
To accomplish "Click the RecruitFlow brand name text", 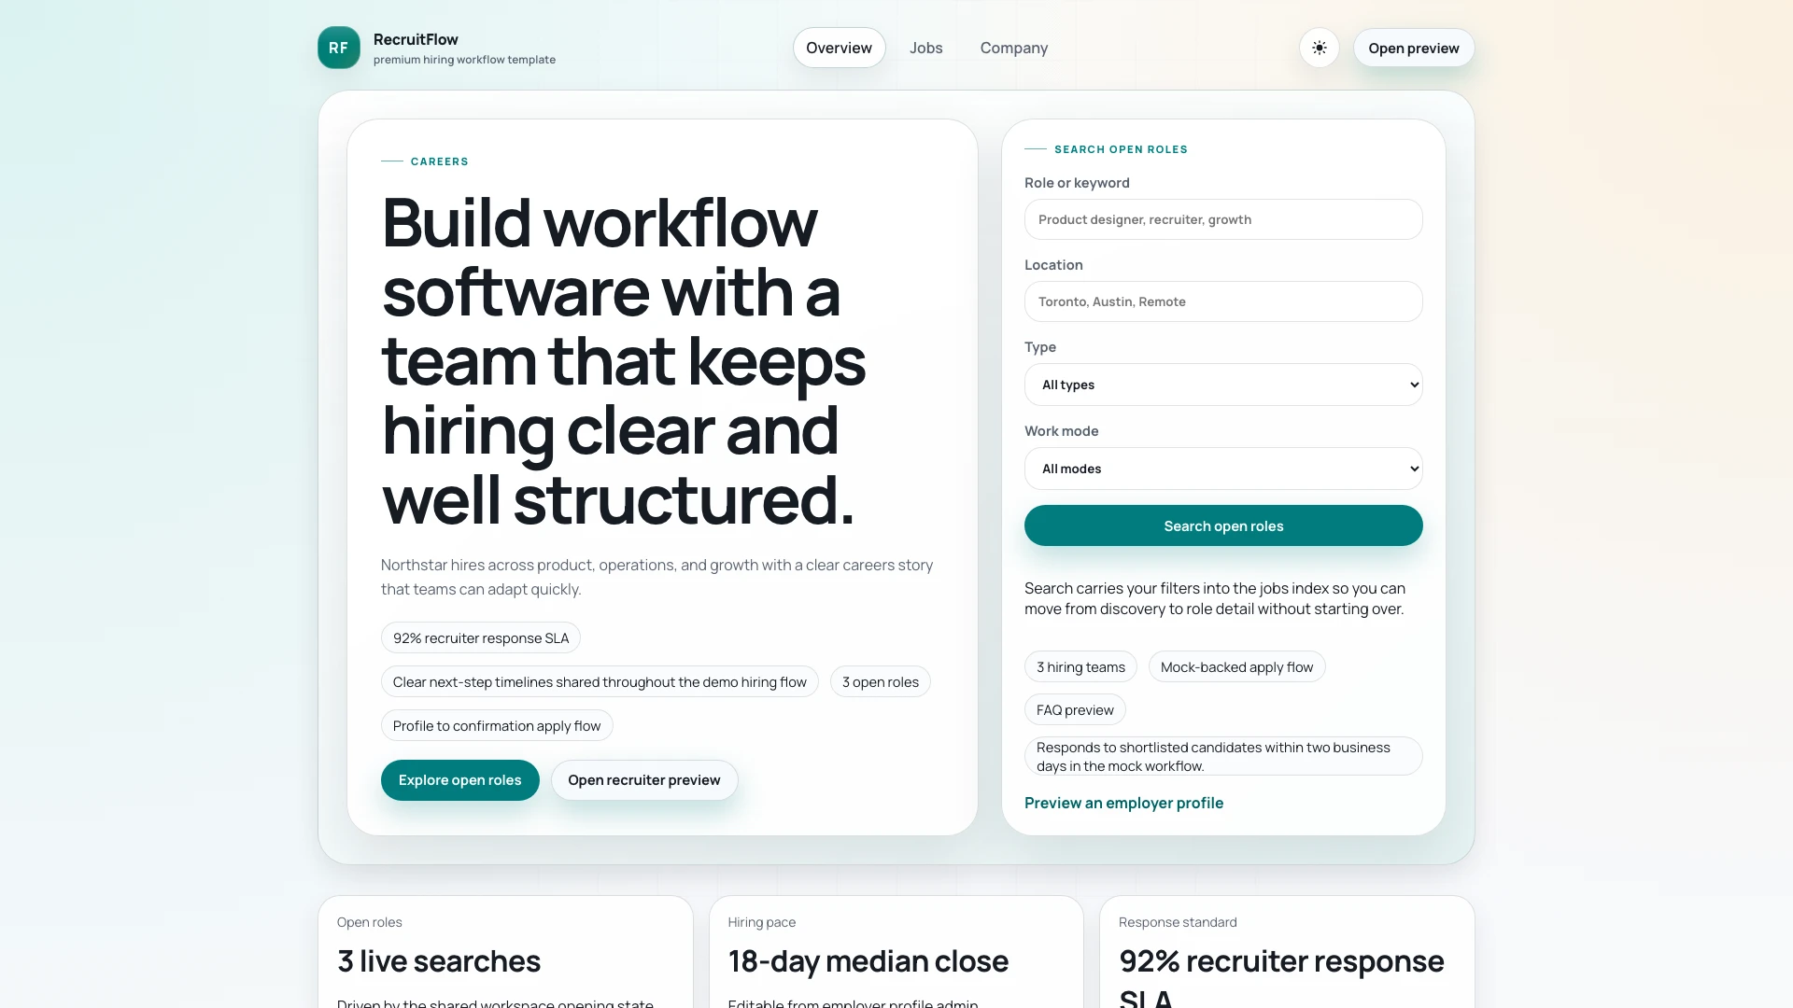I will pyautogui.click(x=416, y=39).
